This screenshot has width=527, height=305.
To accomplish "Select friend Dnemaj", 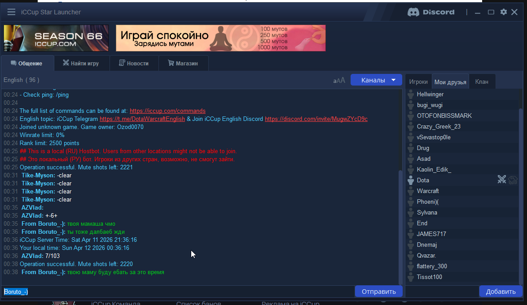I will click(x=427, y=245).
